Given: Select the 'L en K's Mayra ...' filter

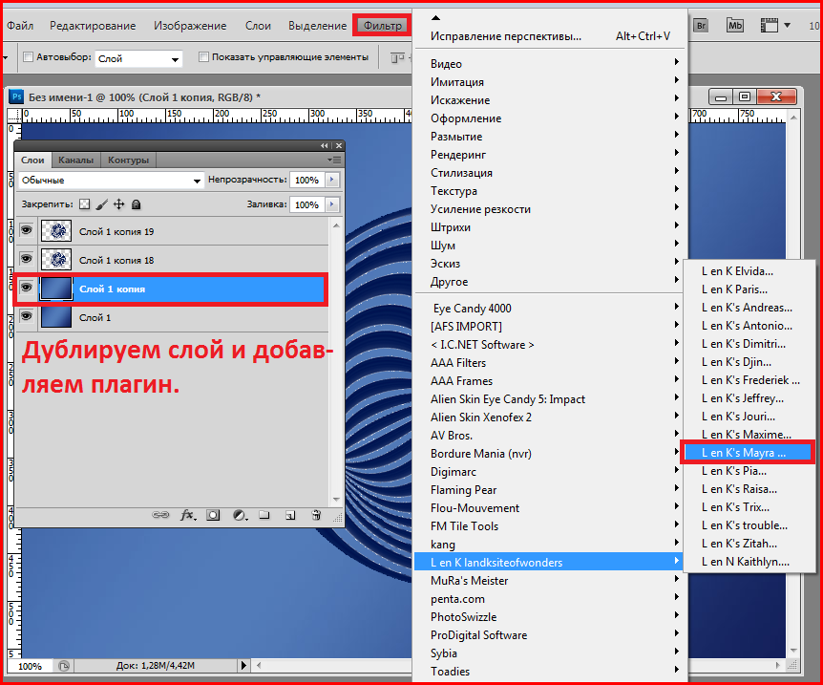Looking at the screenshot, I should (x=748, y=452).
